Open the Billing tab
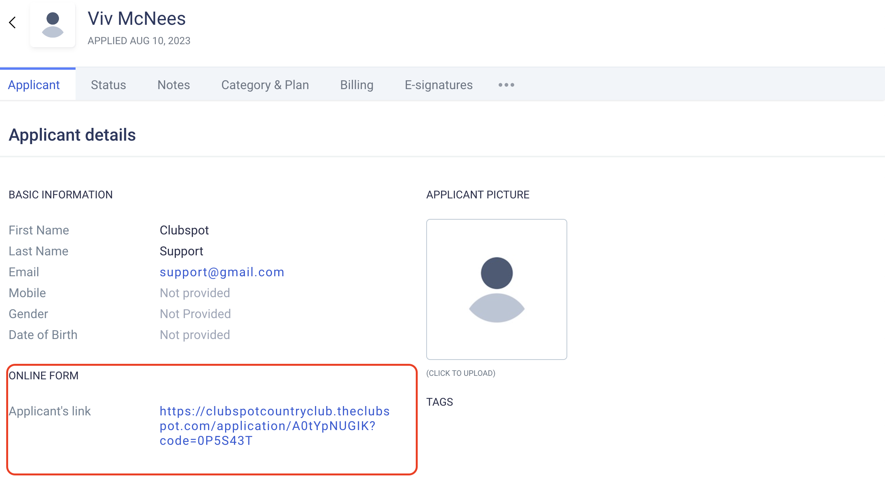Image resolution: width=885 pixels, height=482 pixels. coord(356,85)
